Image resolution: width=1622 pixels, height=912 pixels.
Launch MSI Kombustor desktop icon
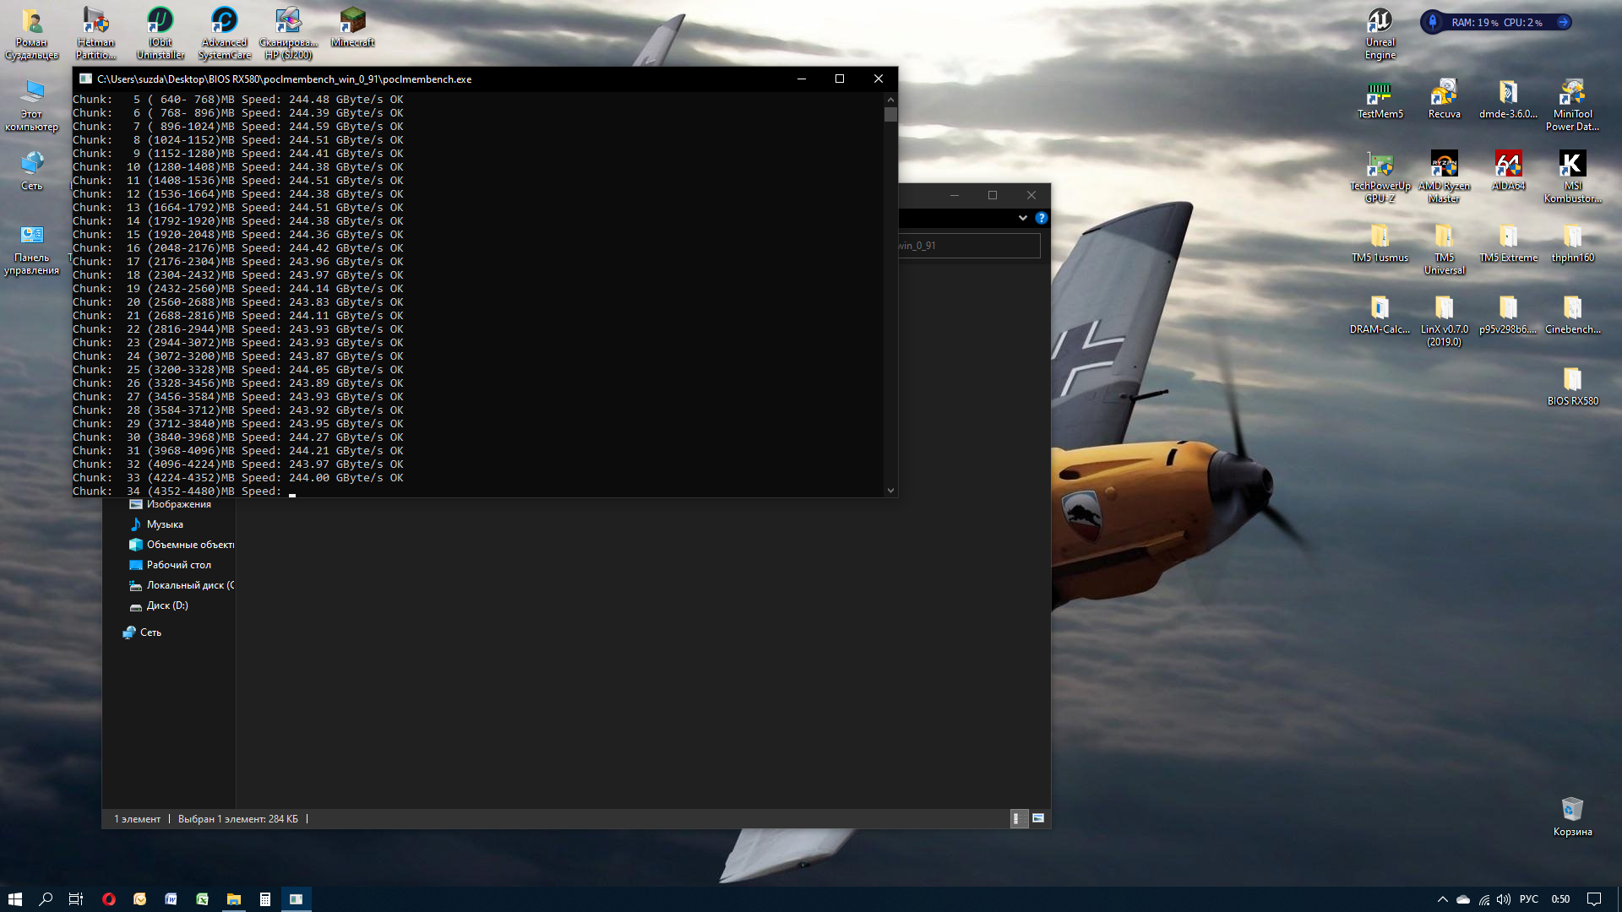click(x=1572, y=165)
